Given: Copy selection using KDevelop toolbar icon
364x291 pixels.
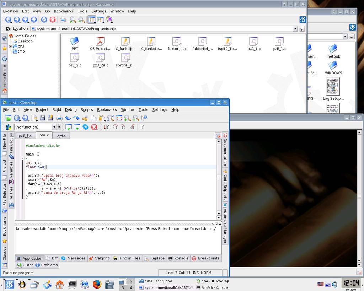Looking at the screenshot, I should (x=93, y=118).
